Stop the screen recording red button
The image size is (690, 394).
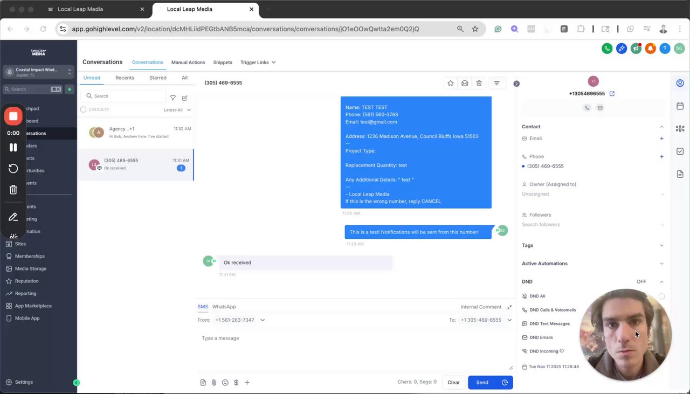point(13,116)
